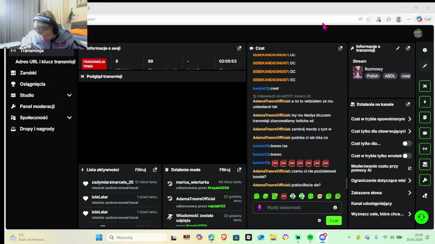The width and height of the screenshot is (435, 244).
Task: Click the purple bits icon in the message box
Action: [260, 207]
